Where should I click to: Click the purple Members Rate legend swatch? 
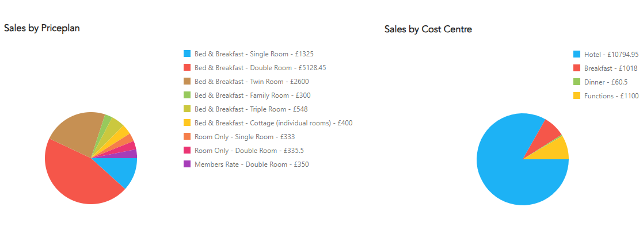188,164
